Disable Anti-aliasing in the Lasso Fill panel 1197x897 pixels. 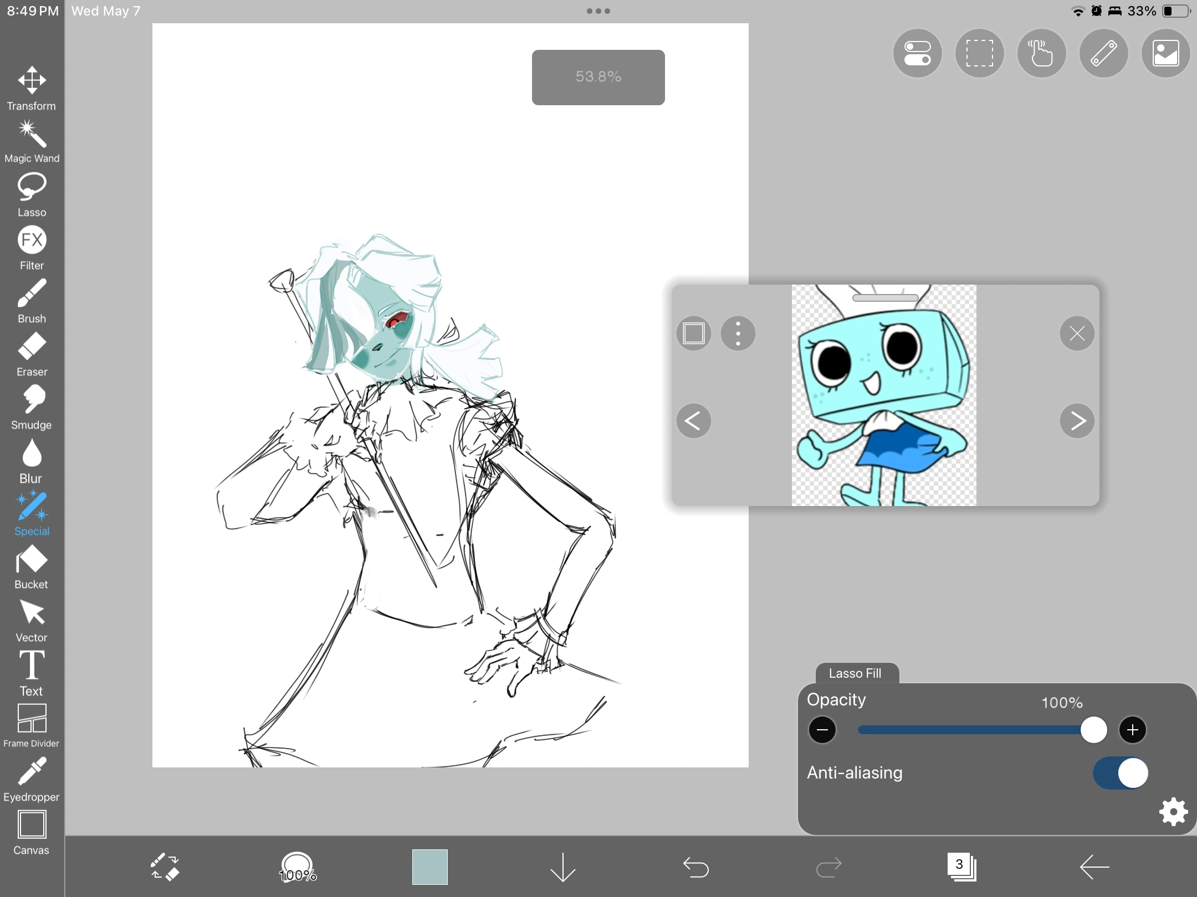coord(1121,773)
